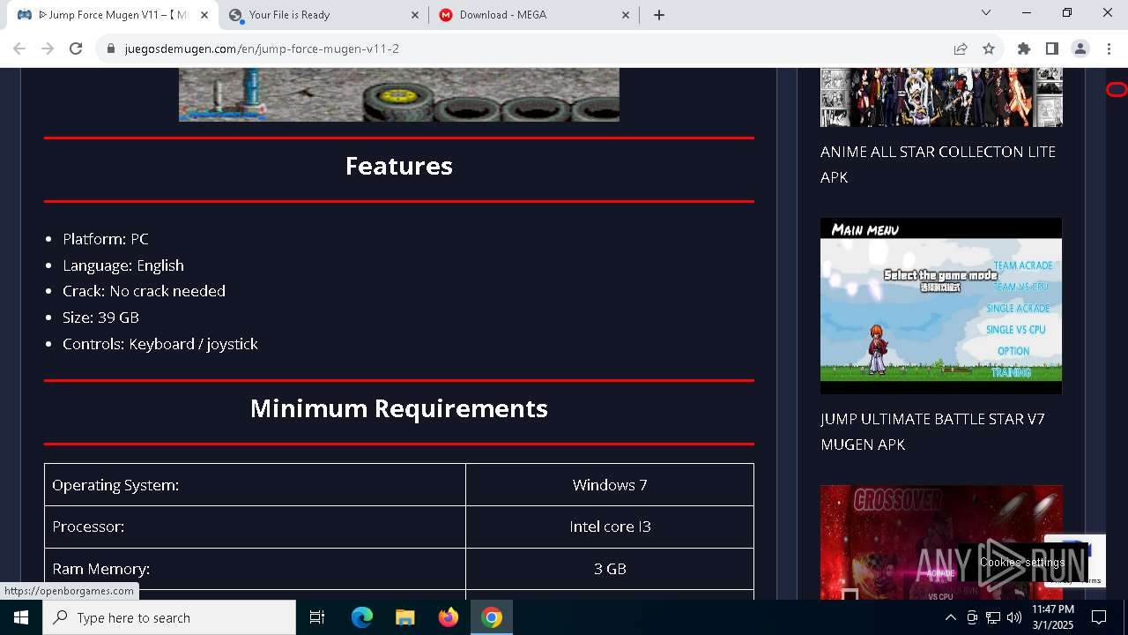The height and width of the screenshot is (635, 1128).
Task: Click the game screenshot image at top
Action: (399, 94)
